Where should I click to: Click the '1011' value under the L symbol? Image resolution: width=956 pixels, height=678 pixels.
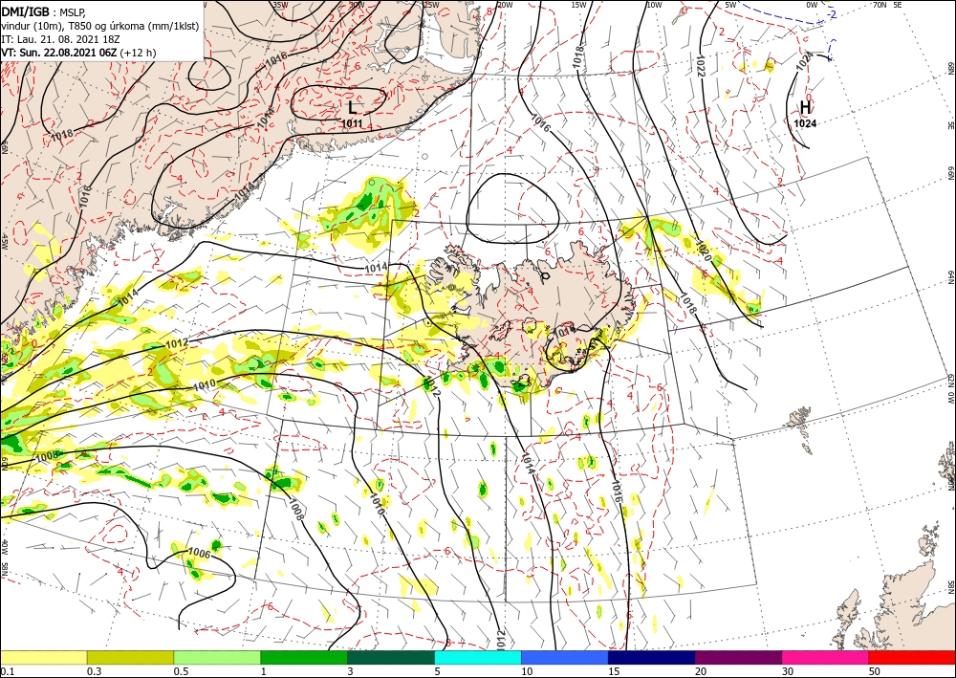tap(352, 123)
